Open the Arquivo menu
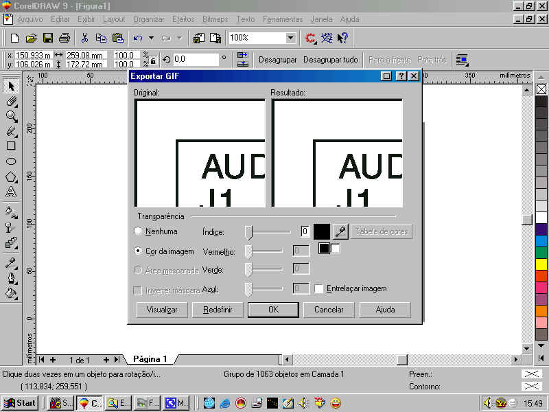 click(x=30, y=19)
